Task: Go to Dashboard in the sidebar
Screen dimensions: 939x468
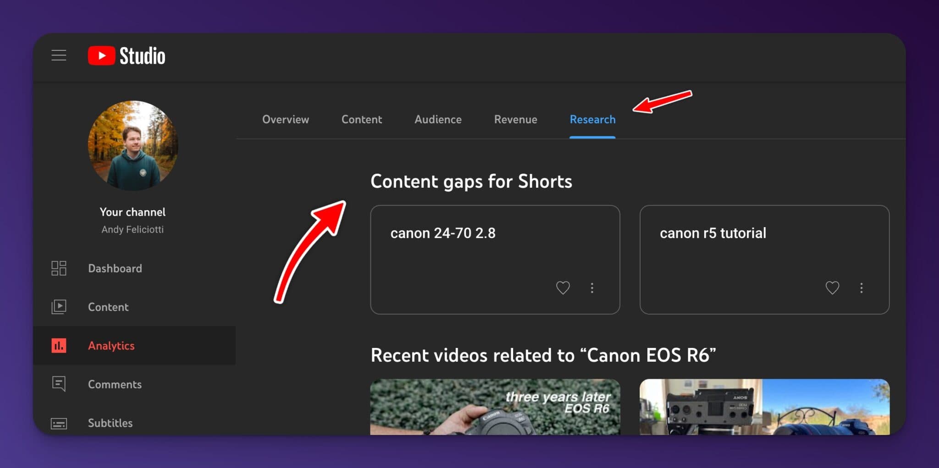Action: pos(115,268)
